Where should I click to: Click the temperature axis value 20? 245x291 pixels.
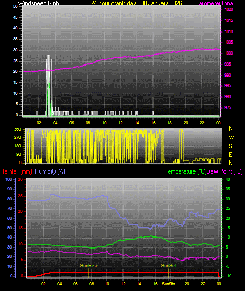point(228,218)
